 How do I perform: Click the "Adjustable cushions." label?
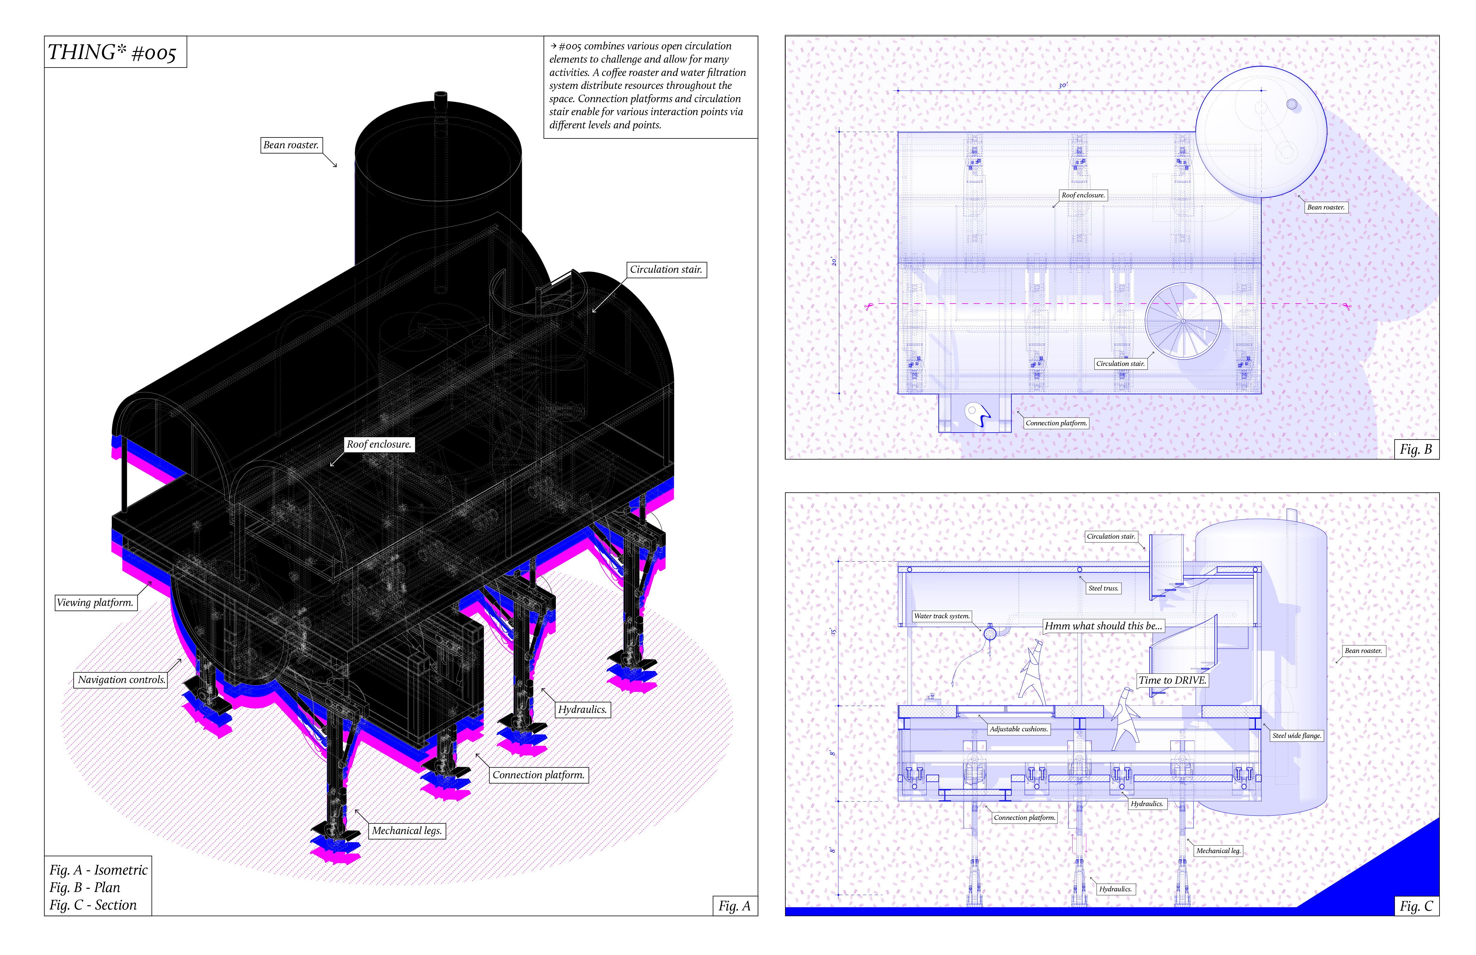pyautogui.click(x=1019, y=729)
